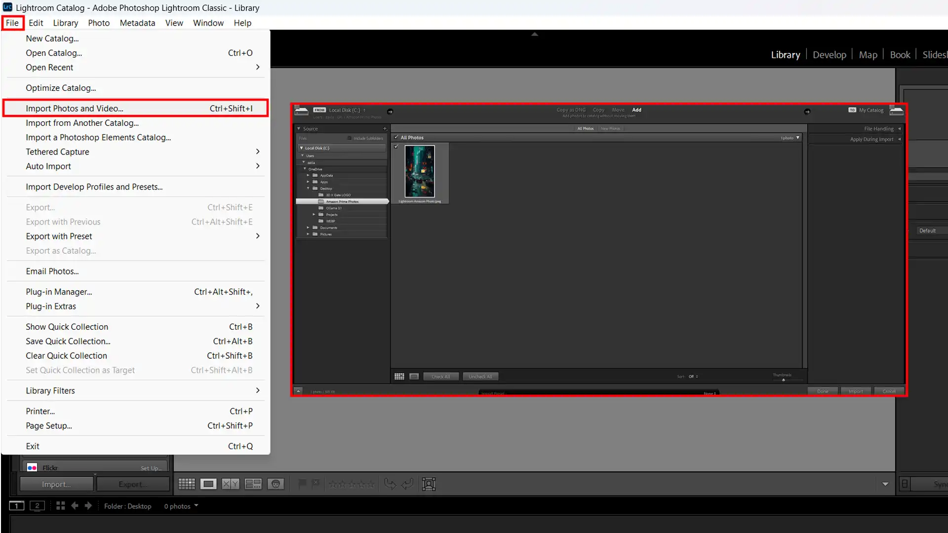Flag photo as Pick in toolbar

302,484
